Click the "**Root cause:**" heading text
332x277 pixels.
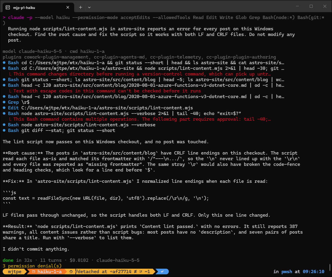23,153
